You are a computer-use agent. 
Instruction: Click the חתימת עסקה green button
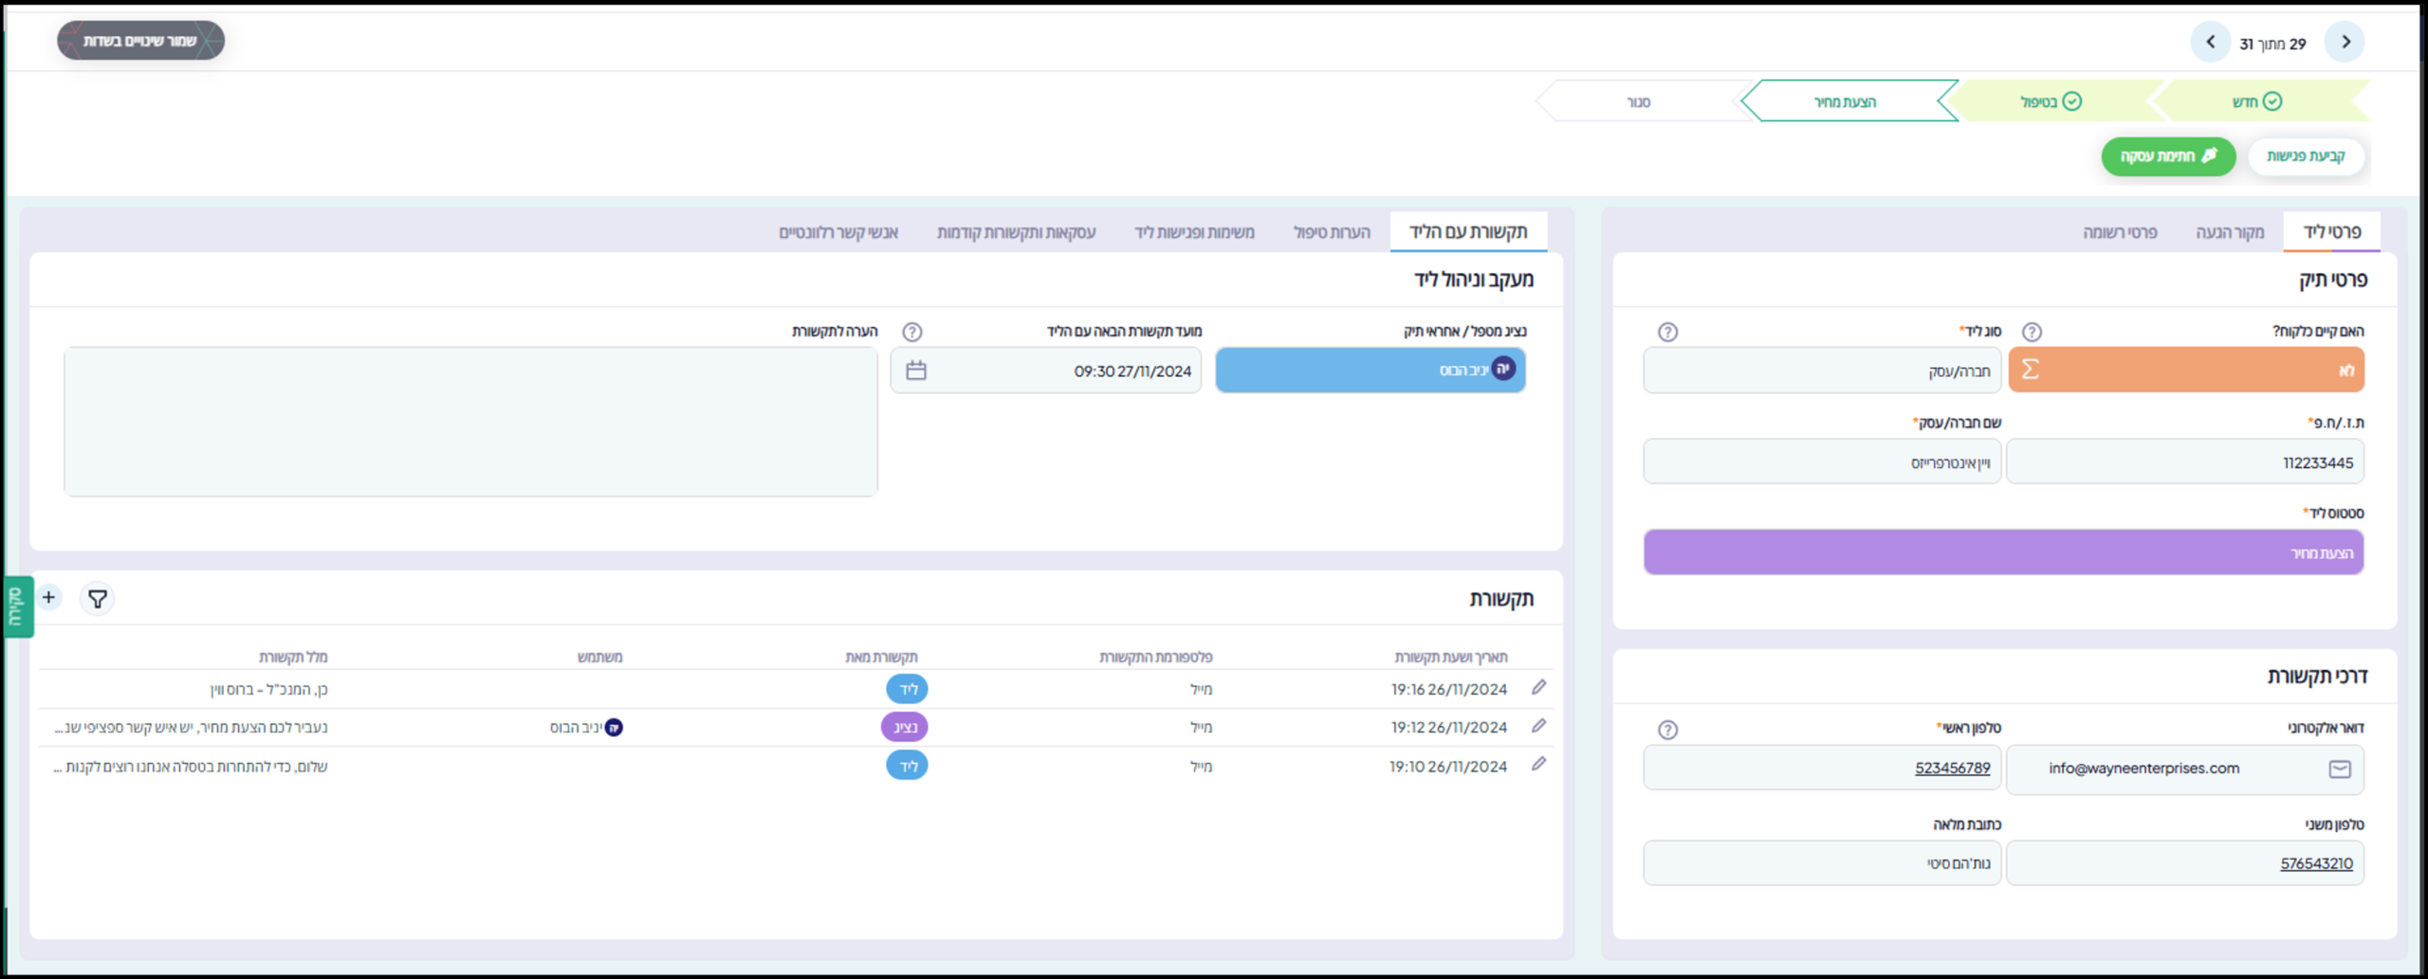[2167, 156]
